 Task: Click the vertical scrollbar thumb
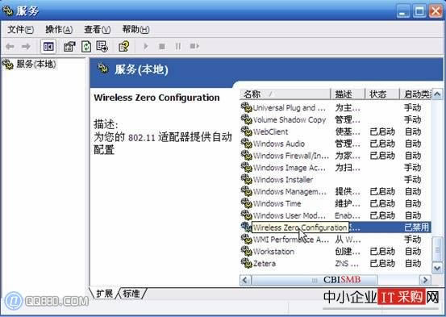coord(437,249)
